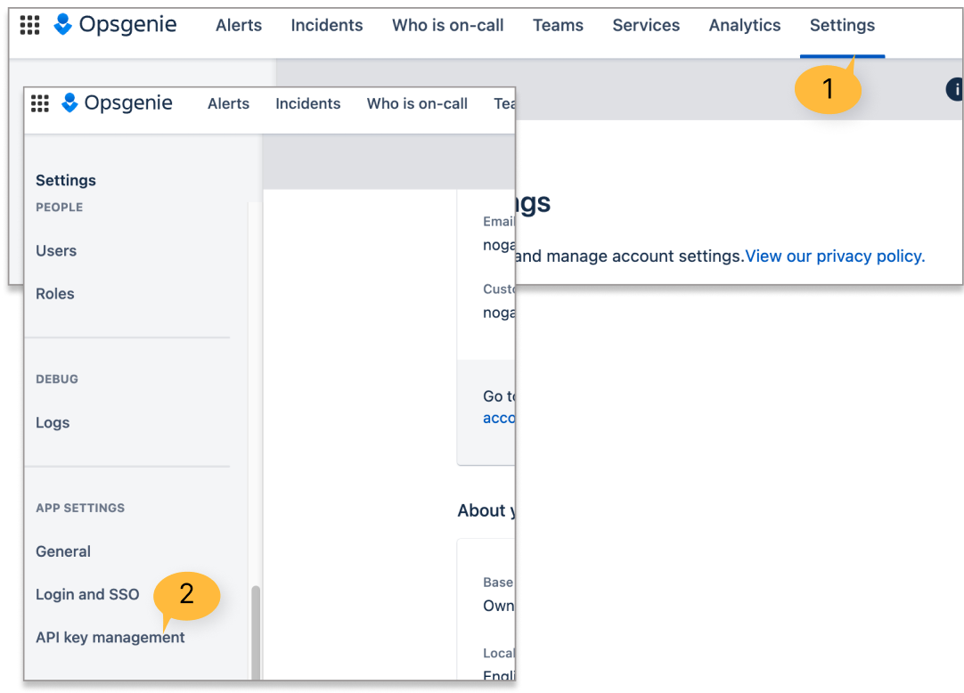Switch to Services in the back window
The height and width of the screenshot is (693, 964).
click(x=646, y=25)
